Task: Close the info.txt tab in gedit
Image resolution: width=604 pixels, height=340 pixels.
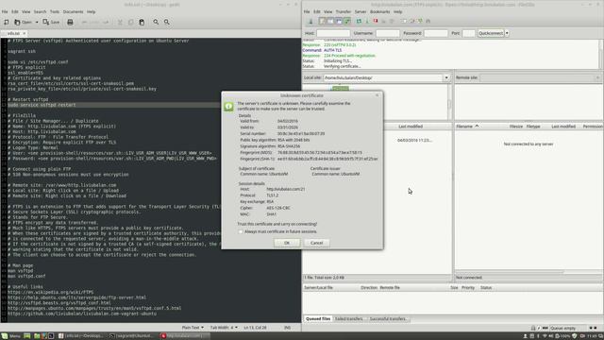Action: 25,34
